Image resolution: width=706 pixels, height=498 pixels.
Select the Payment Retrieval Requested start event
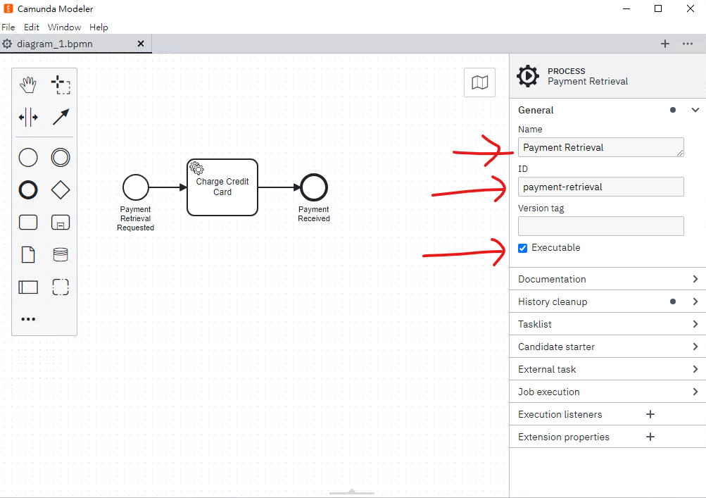point(136,187)
